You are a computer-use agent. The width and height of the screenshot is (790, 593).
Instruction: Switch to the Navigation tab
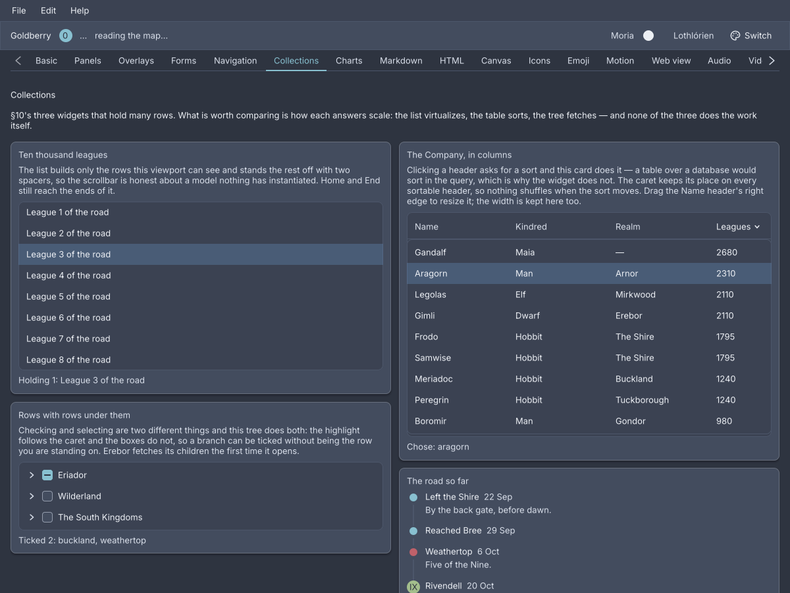pos(235,61)
